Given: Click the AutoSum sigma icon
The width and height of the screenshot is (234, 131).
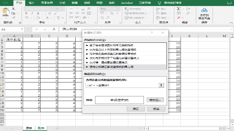Looking at the screenshot, I should (179, 9).
